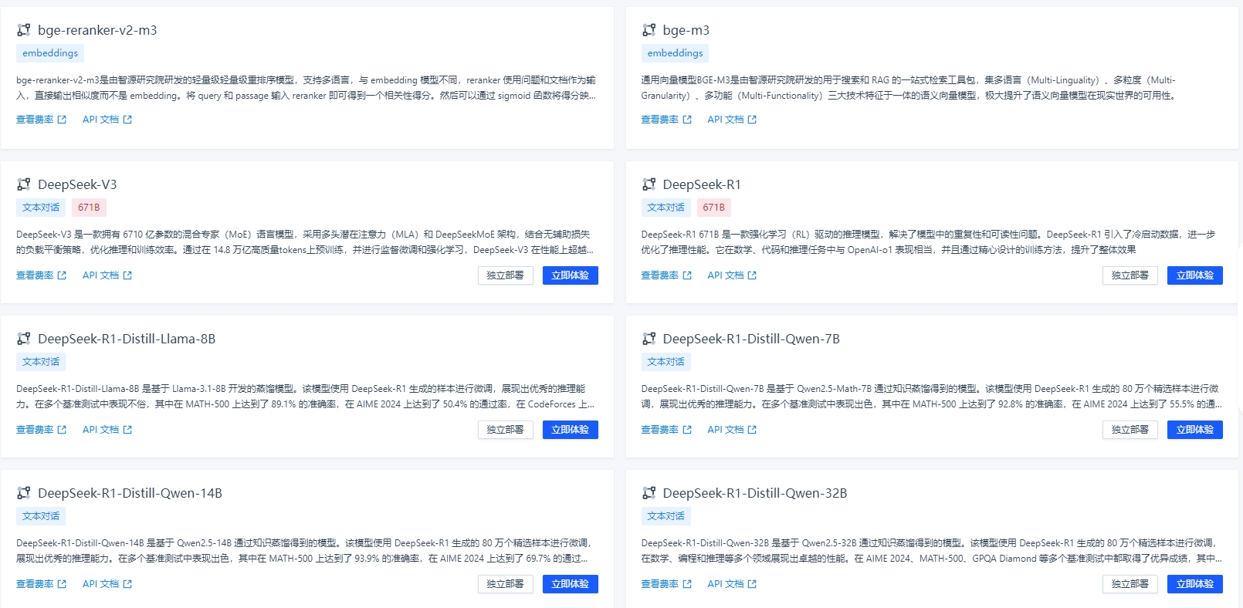Select the embeddings tag on bge-reranker-v2-m3
The width and height of the screenshot is (1243, 608).
click(50, 53)
